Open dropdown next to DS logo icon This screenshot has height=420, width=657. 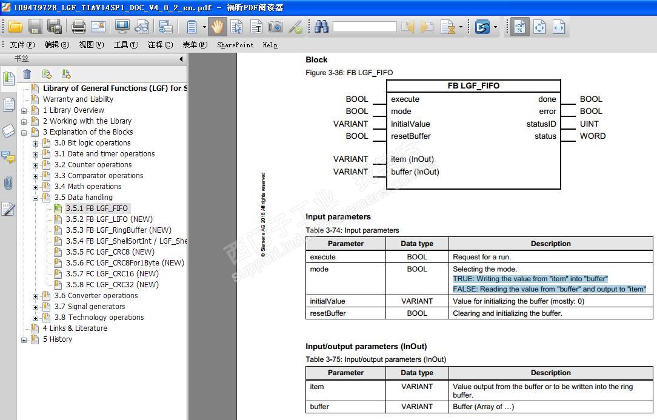click(495, 27)
